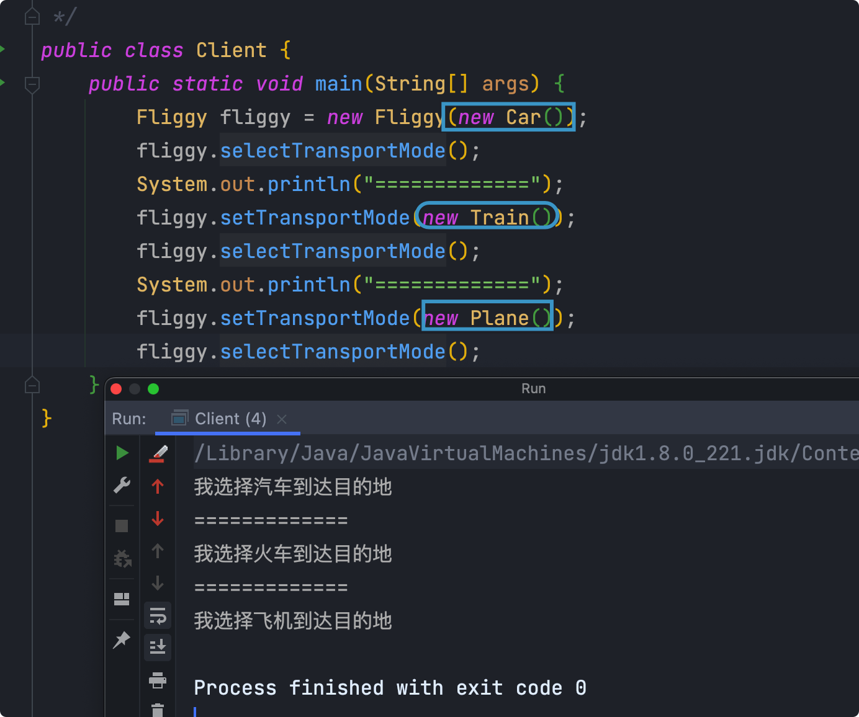
Task: Click the Stop process square icon
Action: (x=122, y=526)
